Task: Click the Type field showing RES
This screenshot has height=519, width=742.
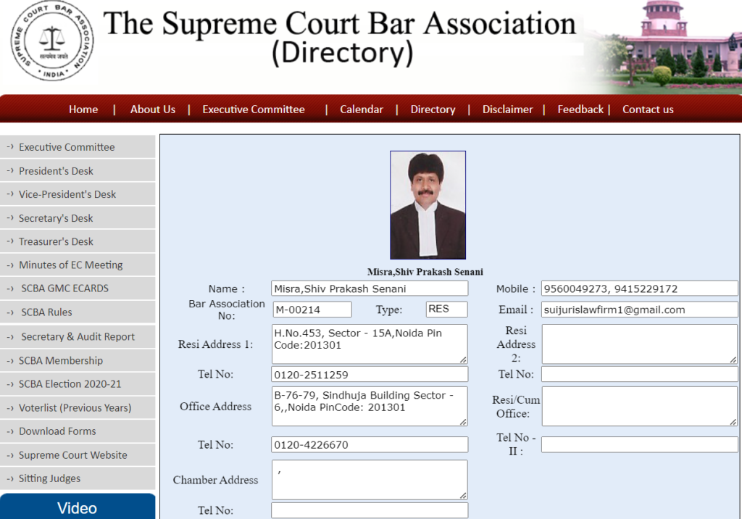Action: tap(446, 310)
